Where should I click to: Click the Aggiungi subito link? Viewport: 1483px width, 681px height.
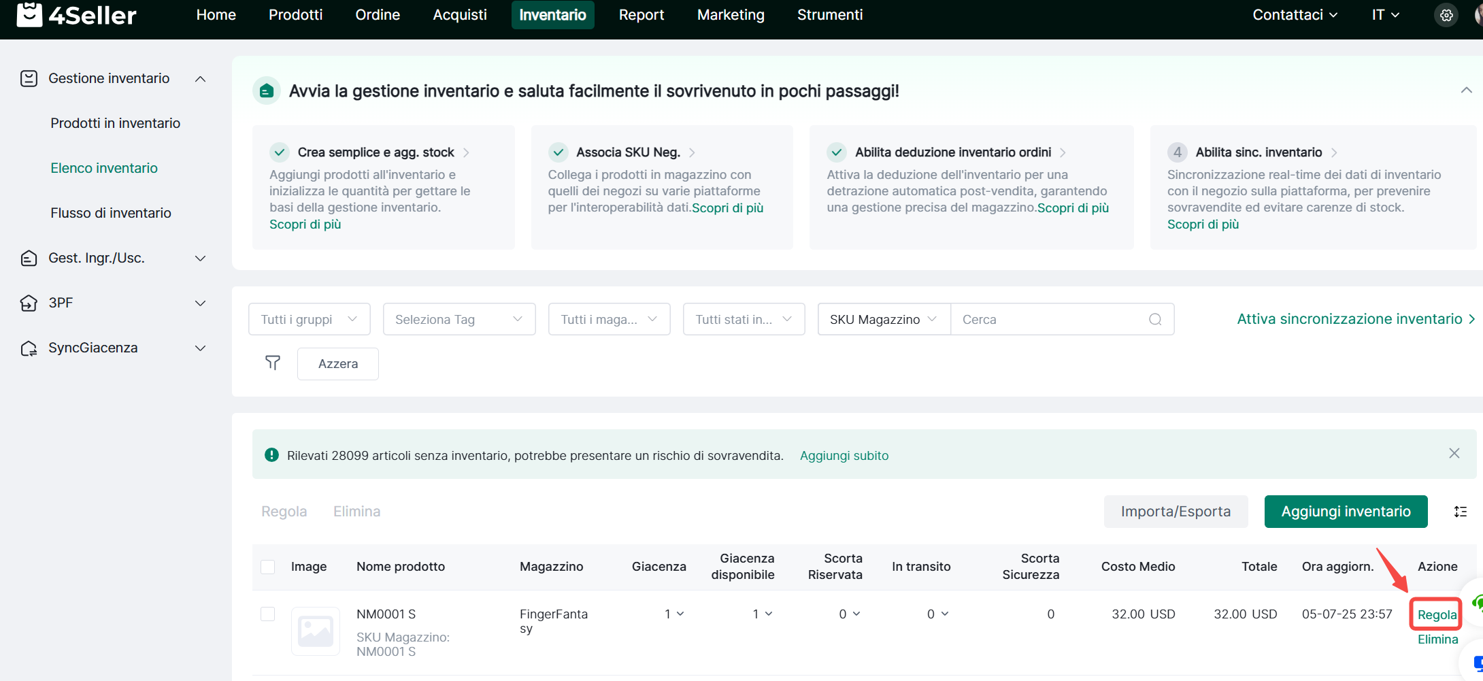(x=844, y=456)
